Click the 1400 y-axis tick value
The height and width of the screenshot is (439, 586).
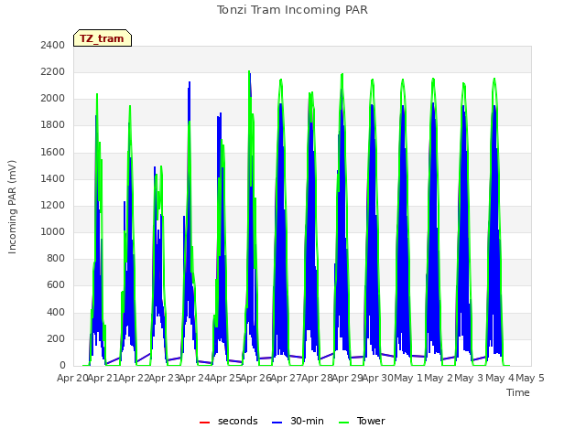(x=53, y=178)
